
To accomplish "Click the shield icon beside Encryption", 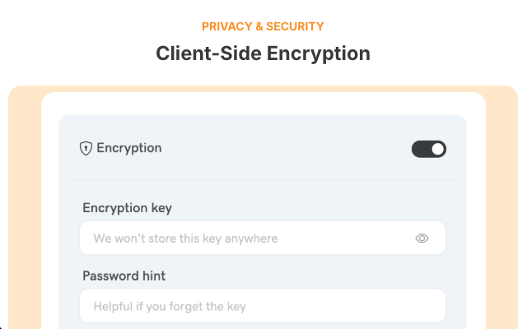I will tap(86, 149).
